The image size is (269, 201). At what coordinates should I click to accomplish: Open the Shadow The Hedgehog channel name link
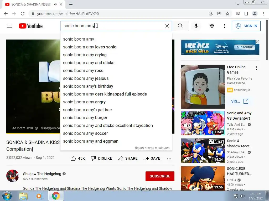(x=42, y=174)
